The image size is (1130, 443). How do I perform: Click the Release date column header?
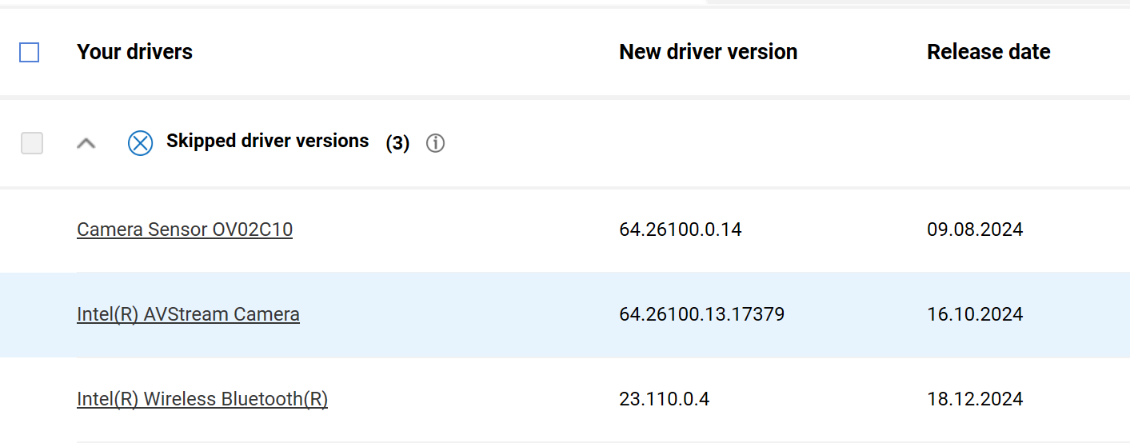[x=988, y=53]
